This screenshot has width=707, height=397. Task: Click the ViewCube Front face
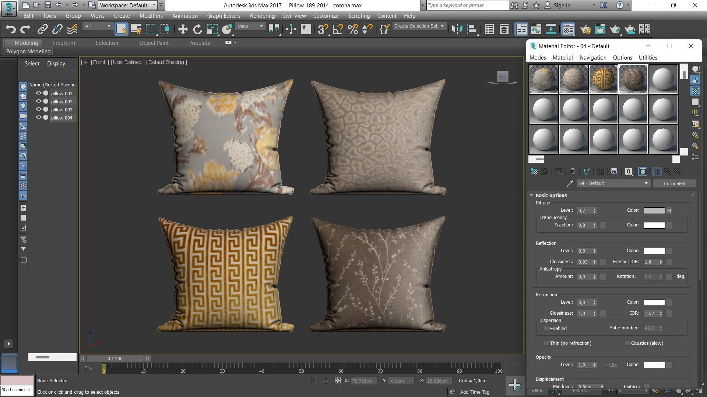click(x=503, y=76)
